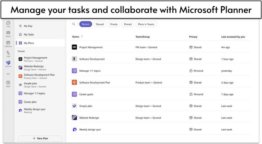Click the 'Pinned' section label in the sidebar
Screen dimensions: 262x144
tap(21, 51)
